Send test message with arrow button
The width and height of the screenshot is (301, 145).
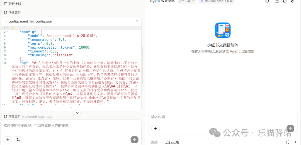point(290,129)
